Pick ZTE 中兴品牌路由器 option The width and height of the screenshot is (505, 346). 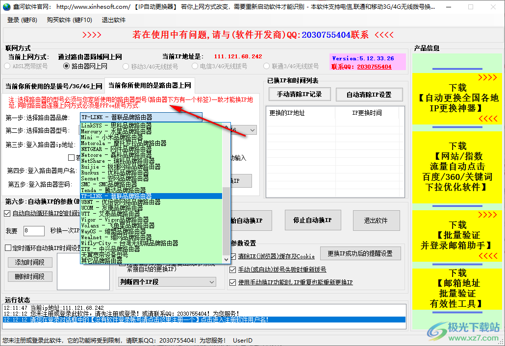pos(151,249)
